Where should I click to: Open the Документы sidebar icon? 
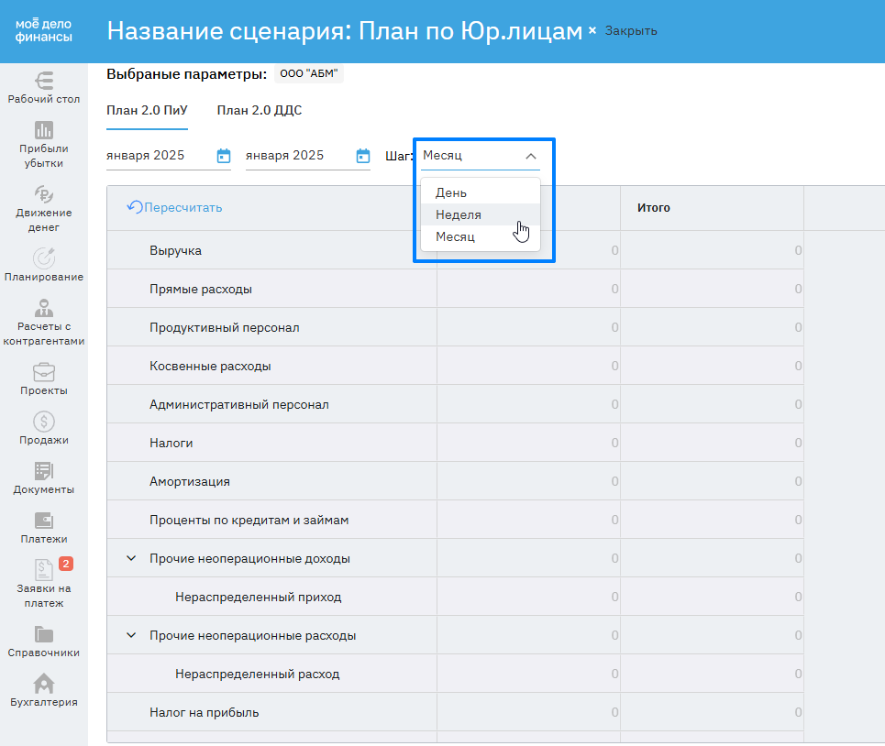tap(43, 477)
